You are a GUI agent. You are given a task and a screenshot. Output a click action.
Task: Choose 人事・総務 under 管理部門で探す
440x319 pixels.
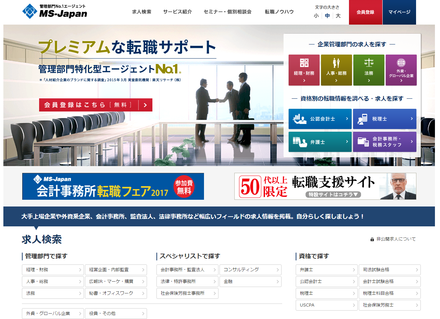[x=53, y=282]
